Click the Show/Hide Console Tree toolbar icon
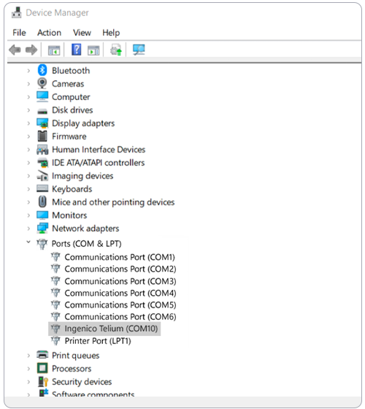The width and height of the screenshot is (365, 409). pos(54,50)
